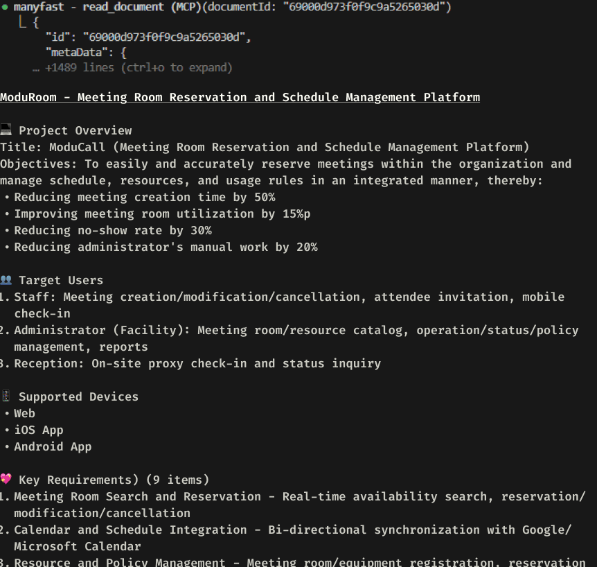Click the people emoji before Target Users
The height and width of the screenshot is (567, 597).
tap(6, 280)
